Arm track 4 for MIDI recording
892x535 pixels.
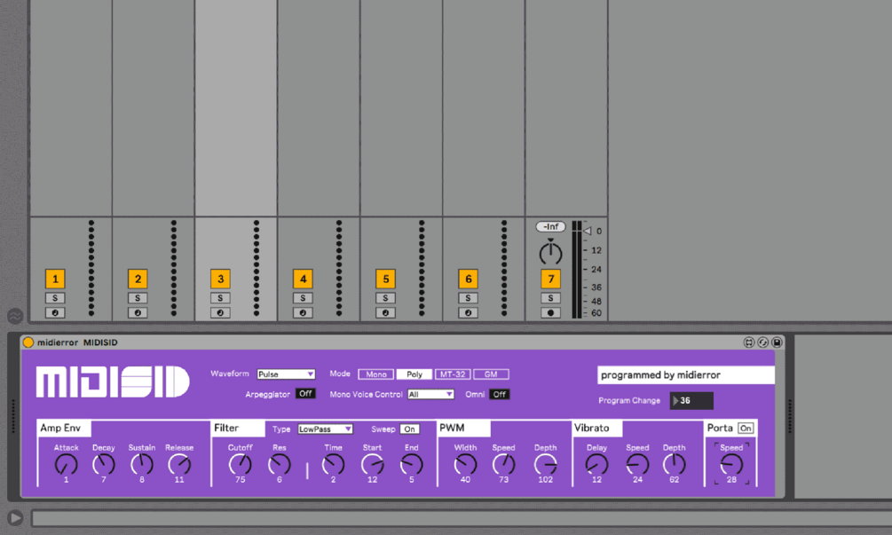click(303, 312)
